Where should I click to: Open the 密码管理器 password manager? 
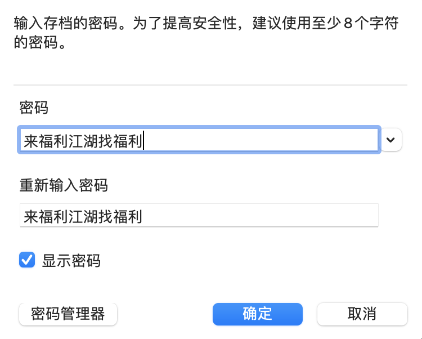[68, 314]
